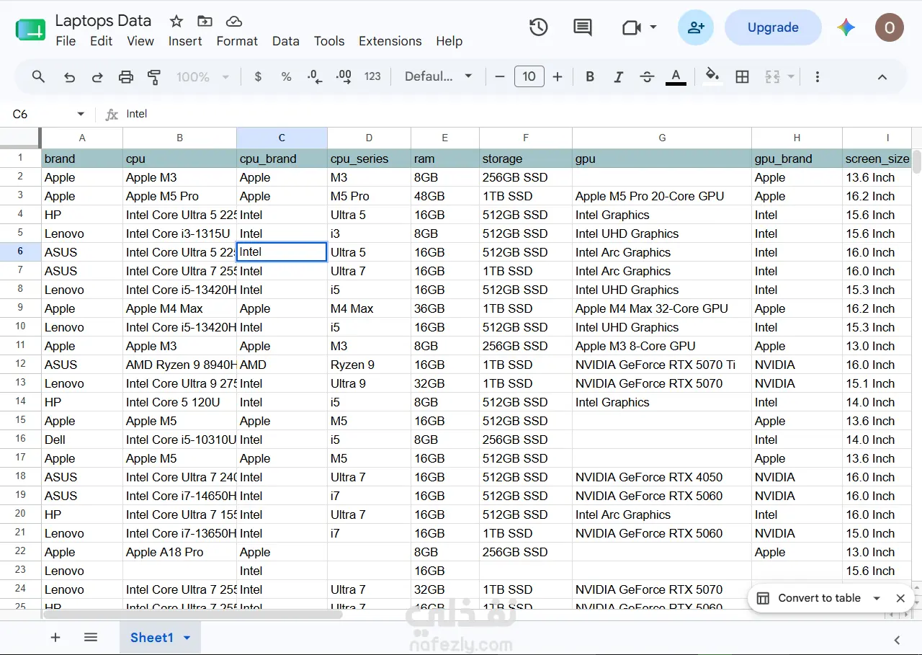Open the Extensions menu
This screenshot has height=655, width=922.
click(390, 41)
